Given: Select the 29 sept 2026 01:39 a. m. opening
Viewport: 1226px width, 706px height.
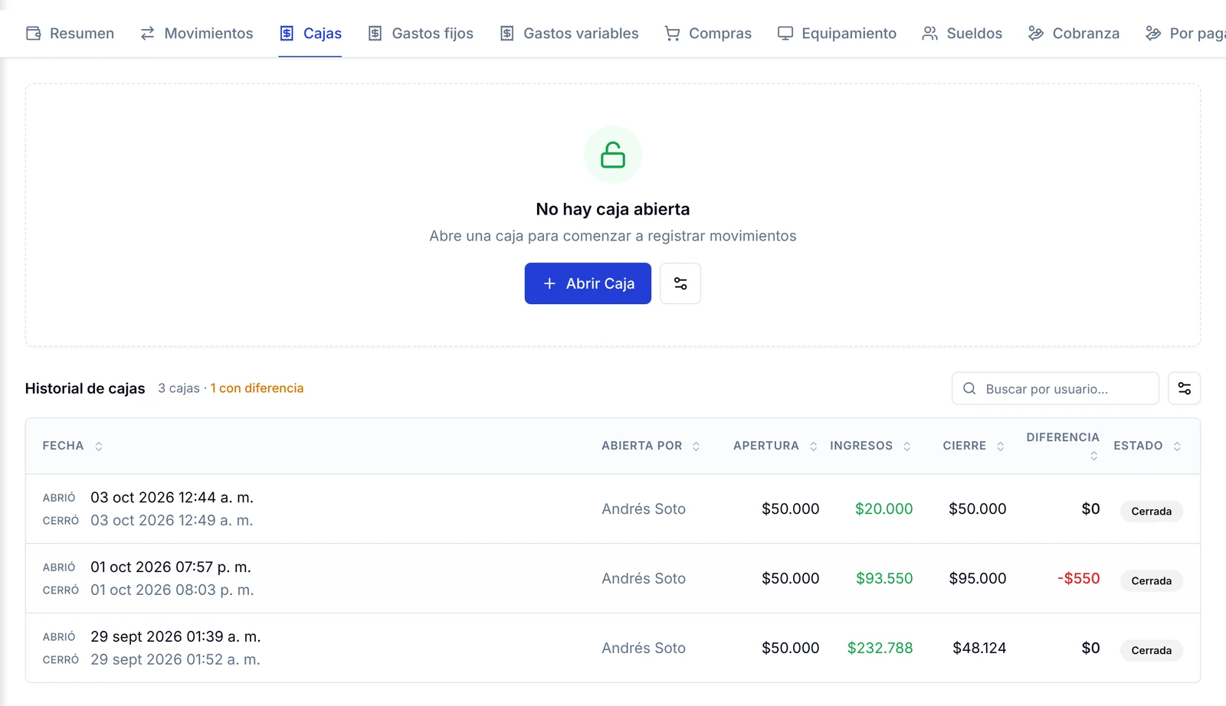Looking at the screenshot, I should click(x=175, y=637).
